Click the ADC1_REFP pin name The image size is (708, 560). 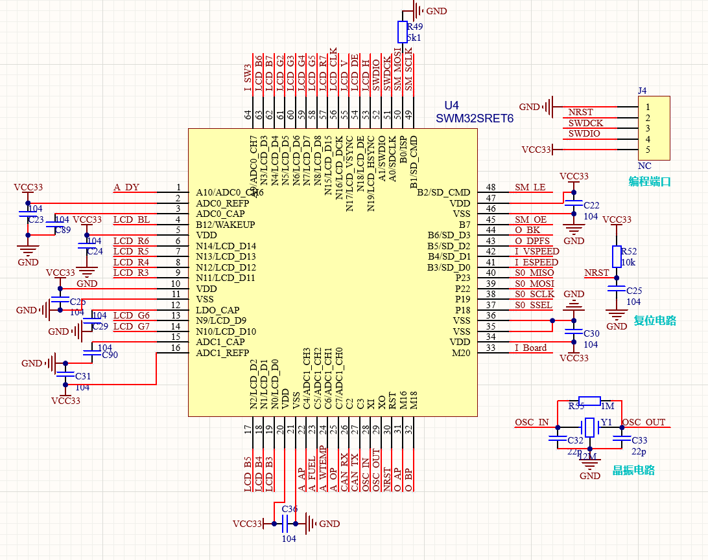tap(222, 353)
